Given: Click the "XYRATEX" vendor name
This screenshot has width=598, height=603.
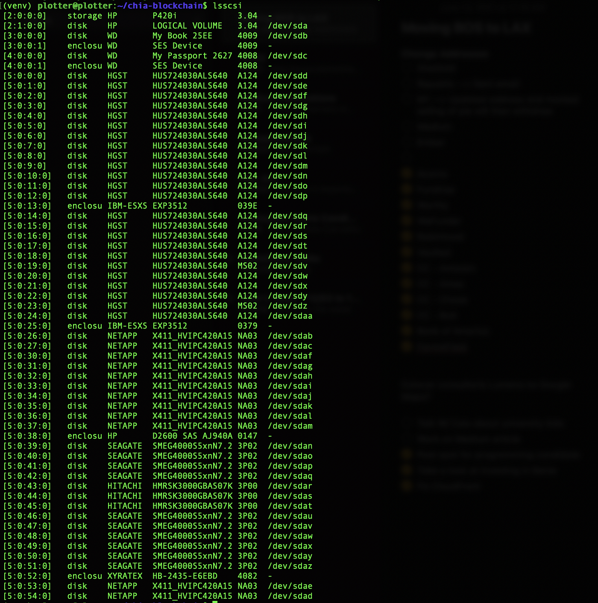Looking at the screenshot, I should [125, 576].
